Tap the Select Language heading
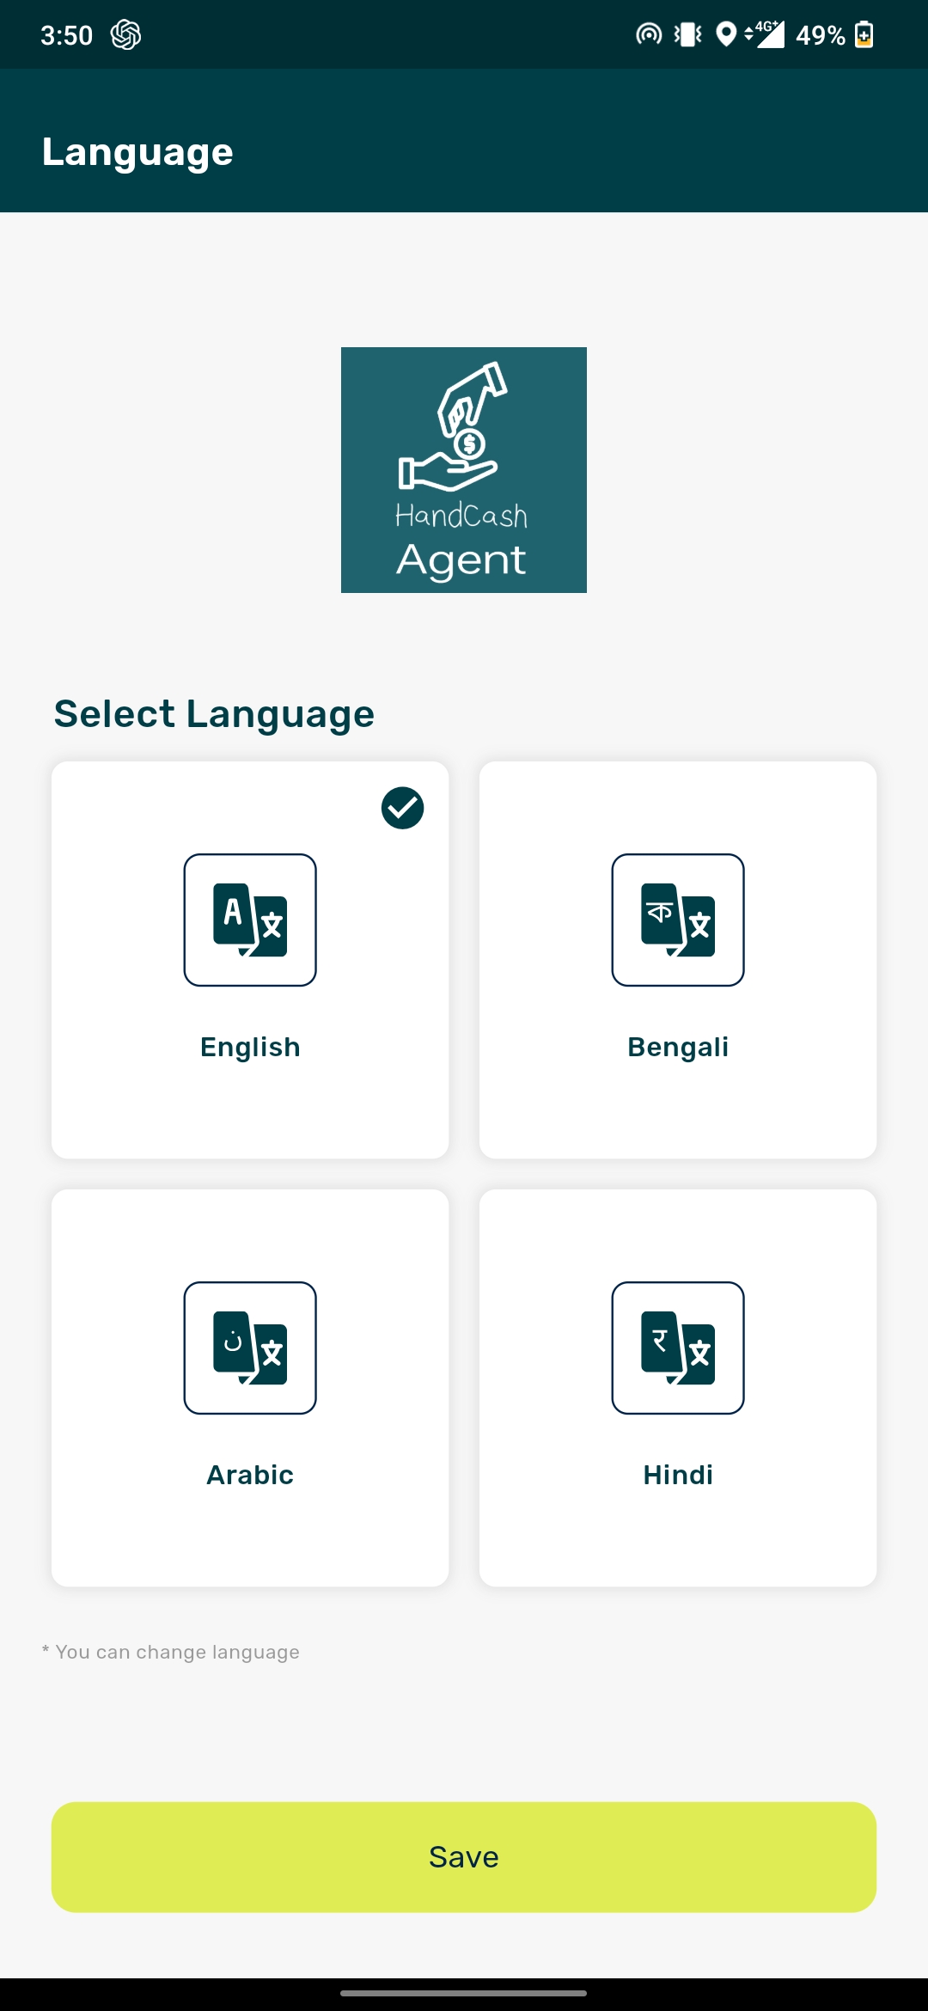This screenshot has height=2011, width=928. (x=214, y=714)
